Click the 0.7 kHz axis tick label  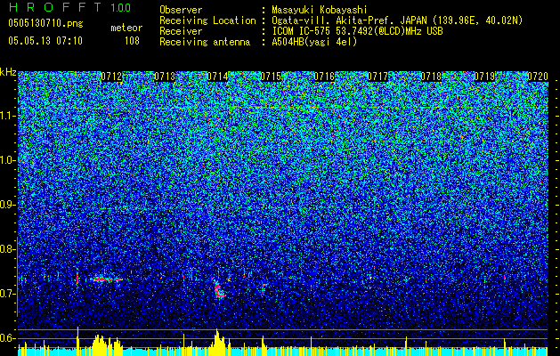click(x=7, y=294)
